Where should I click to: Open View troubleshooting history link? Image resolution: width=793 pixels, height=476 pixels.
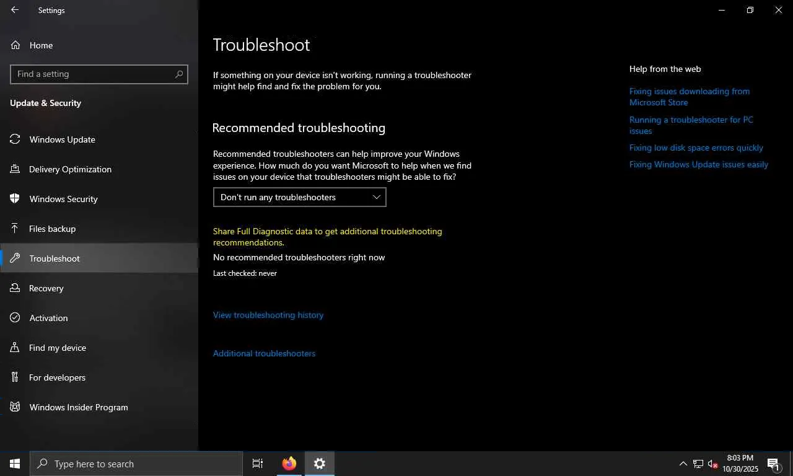268,315
